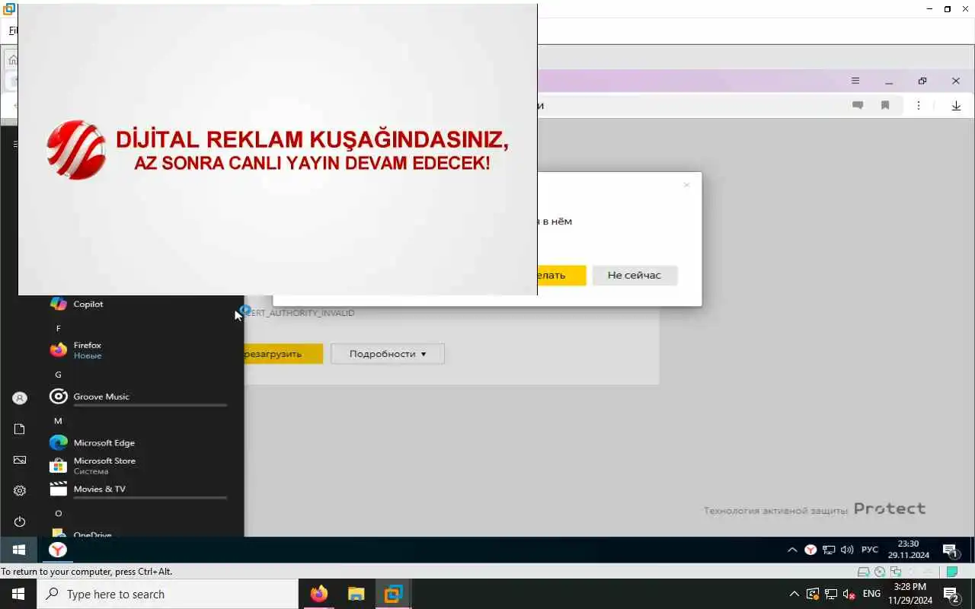Select the M letter header in app list
This screenshot has height=609, width=975.
click(x=58, y=421)
